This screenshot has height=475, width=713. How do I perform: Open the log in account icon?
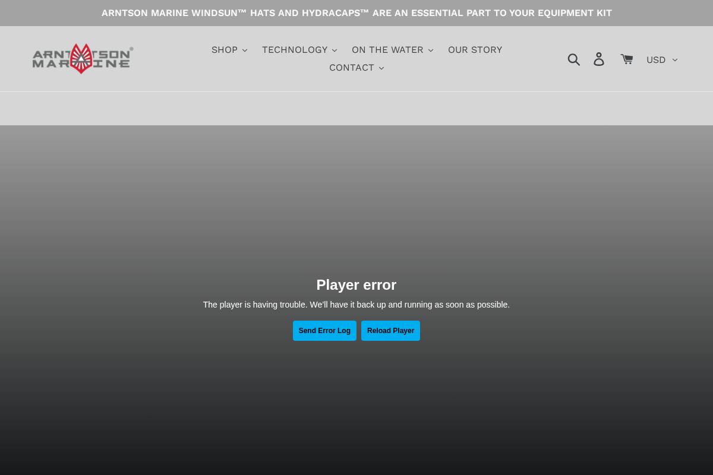click(x=599, y=59)
